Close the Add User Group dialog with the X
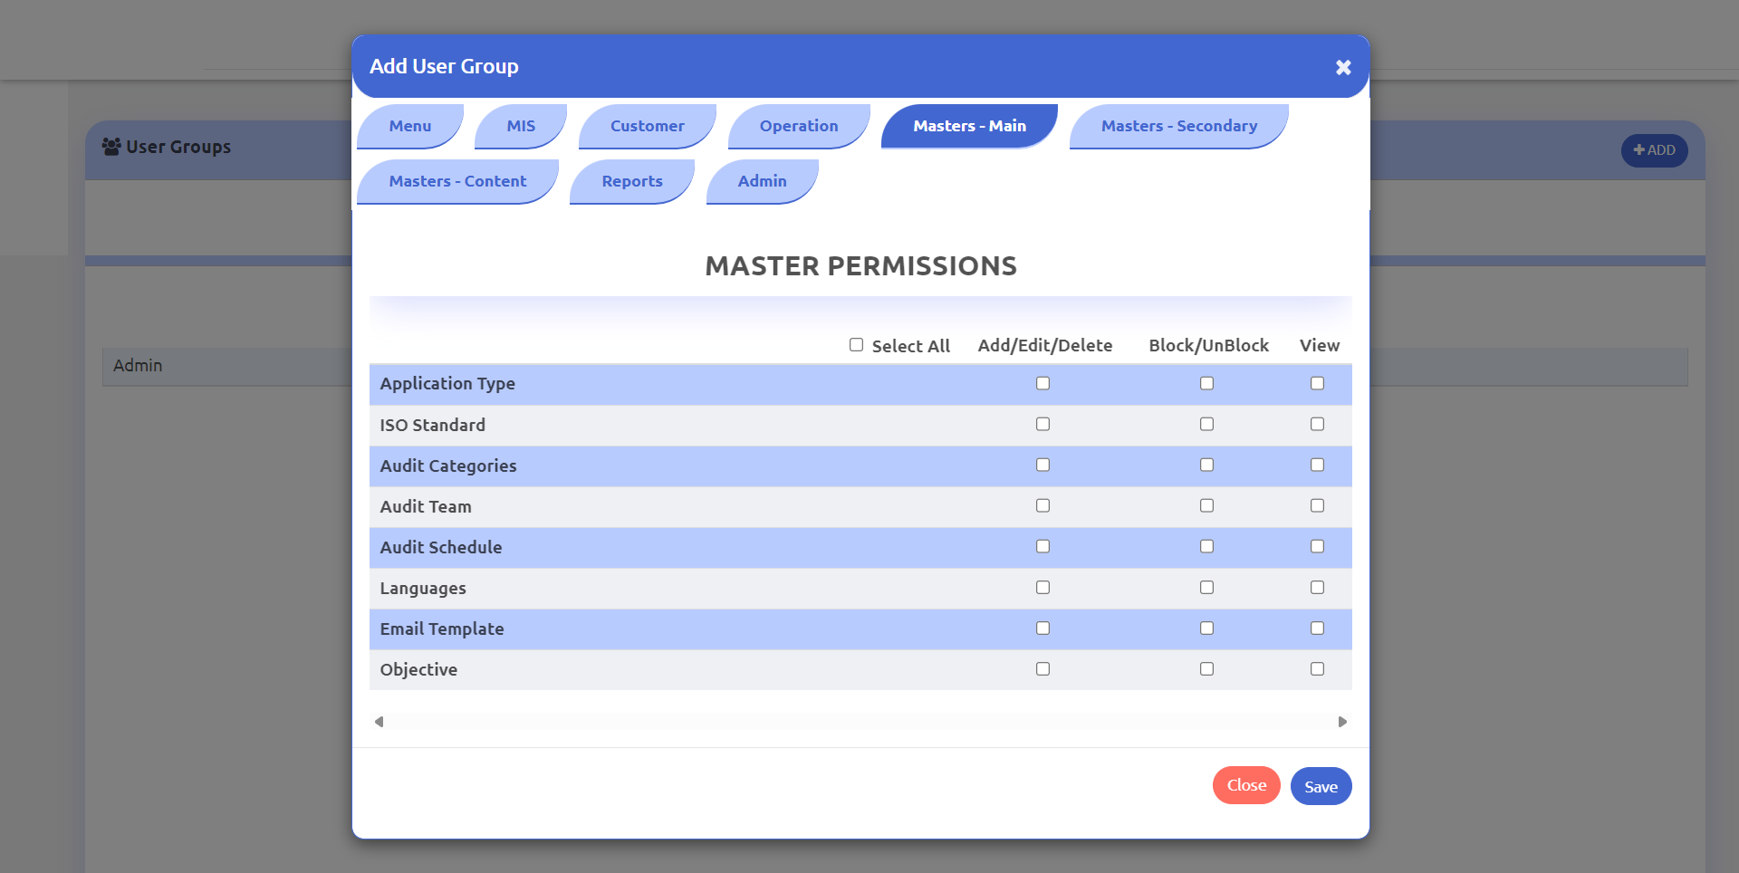The width and height of the screenshot is (1739, 873). point(1342,66)
